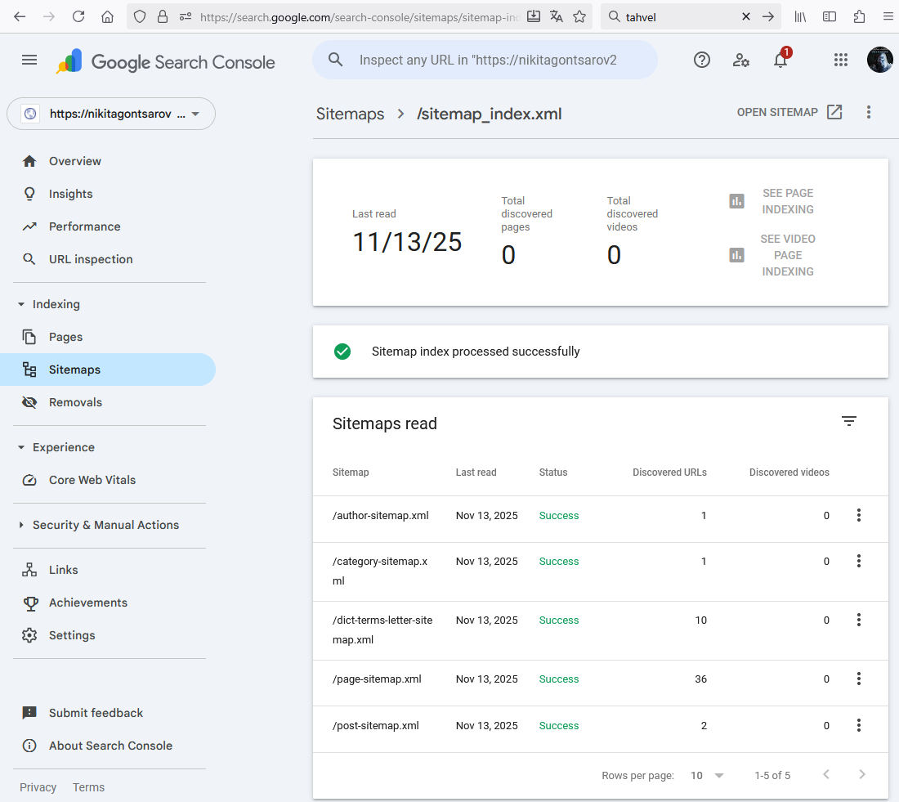Viewport: 899px width, 802px height.
Task: Open the help question mark icon
Action: (x=701, y=60)
